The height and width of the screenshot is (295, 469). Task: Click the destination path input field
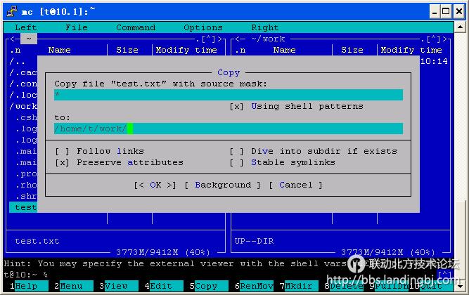[x=229, y=129]
